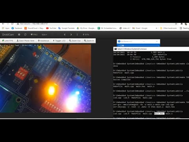
Task: Click the Burner app window title icon
Action: tap(119, 41)
